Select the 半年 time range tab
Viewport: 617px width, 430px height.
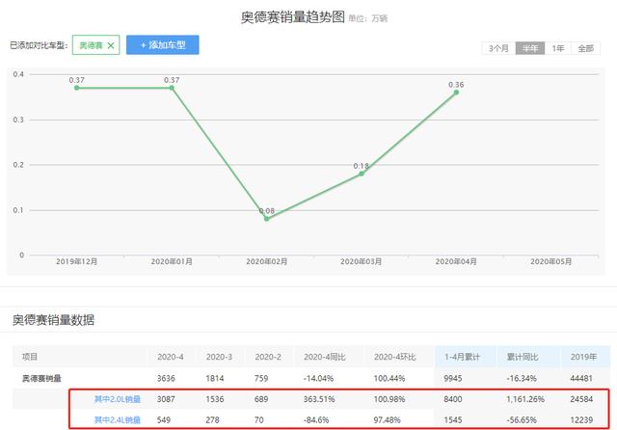[530, 48]
